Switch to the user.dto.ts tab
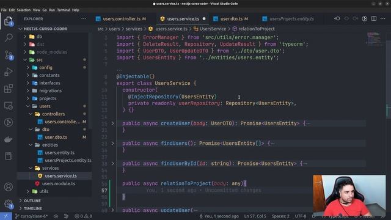Image resolution: width=391 pixels, height=220 pixels. coord(231,19)
